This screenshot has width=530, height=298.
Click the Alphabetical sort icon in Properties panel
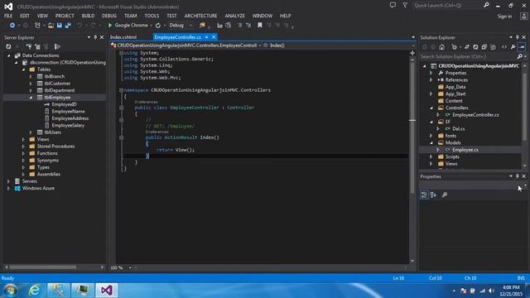click(x=433, y=195)
